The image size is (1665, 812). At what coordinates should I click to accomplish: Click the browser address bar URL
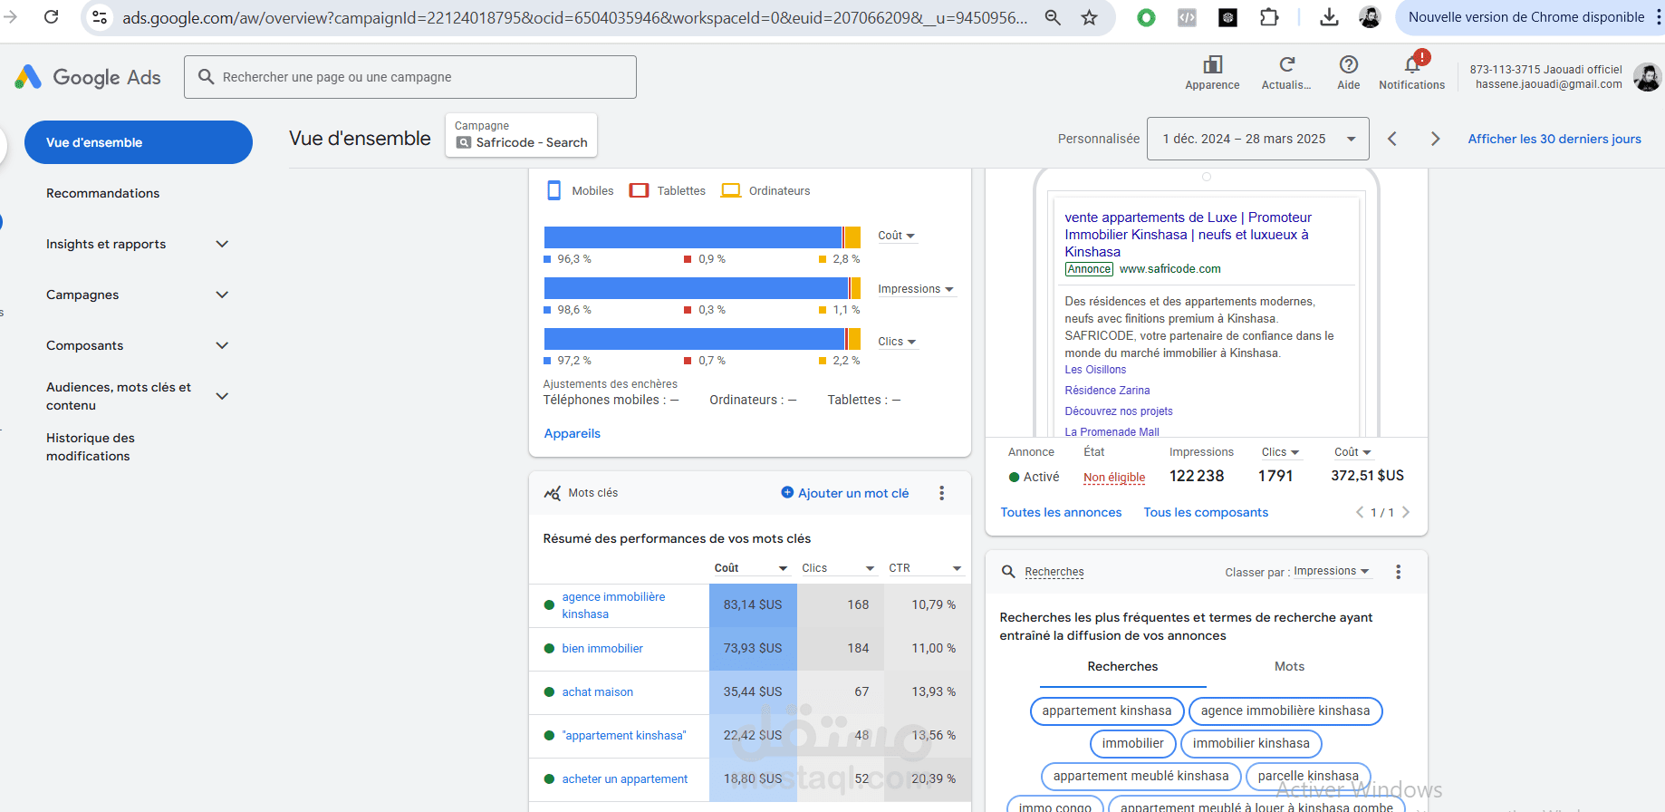[x=575, y=17]
